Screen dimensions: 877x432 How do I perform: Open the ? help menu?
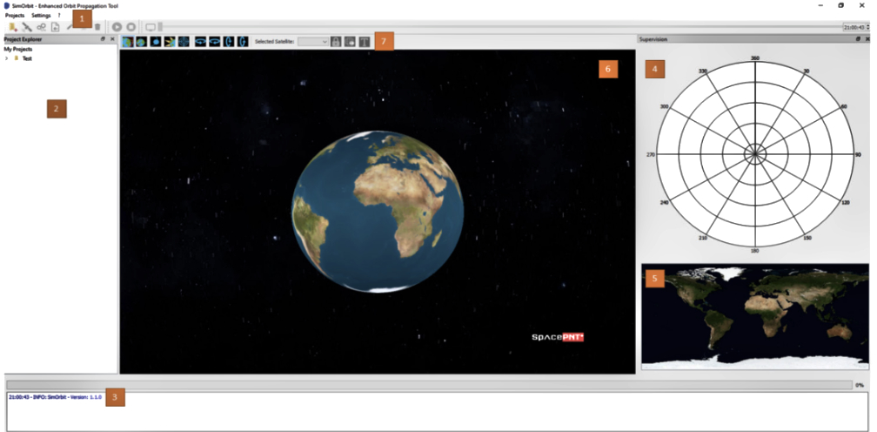click(59, 16)
